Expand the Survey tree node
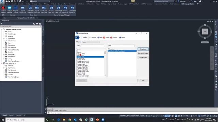 pyautogui.click(x=4, y=59)
